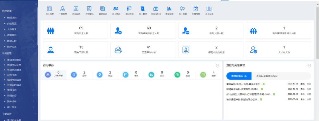Open the 员工薪资 shortcut icon
Screen dimensions: 319x121
click(143, 9)
